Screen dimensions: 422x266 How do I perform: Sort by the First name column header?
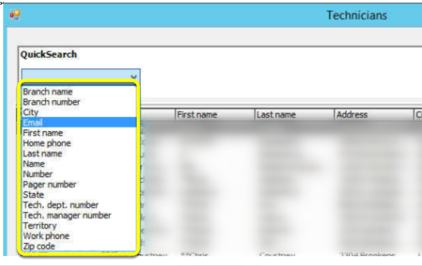point(215,115)
